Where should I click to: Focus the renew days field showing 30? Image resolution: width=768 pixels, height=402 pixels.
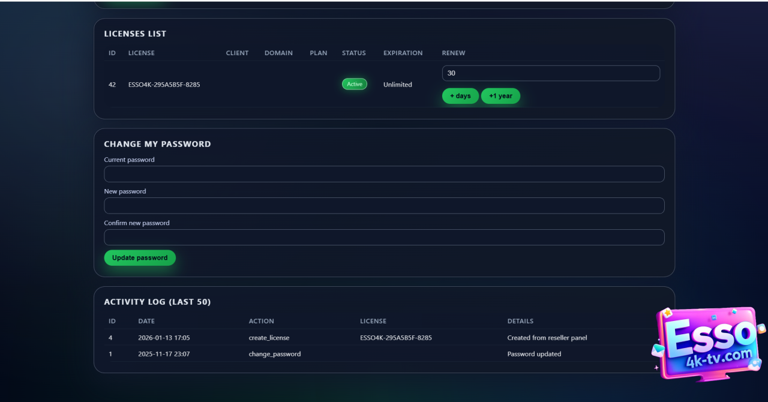coord(551,73)
